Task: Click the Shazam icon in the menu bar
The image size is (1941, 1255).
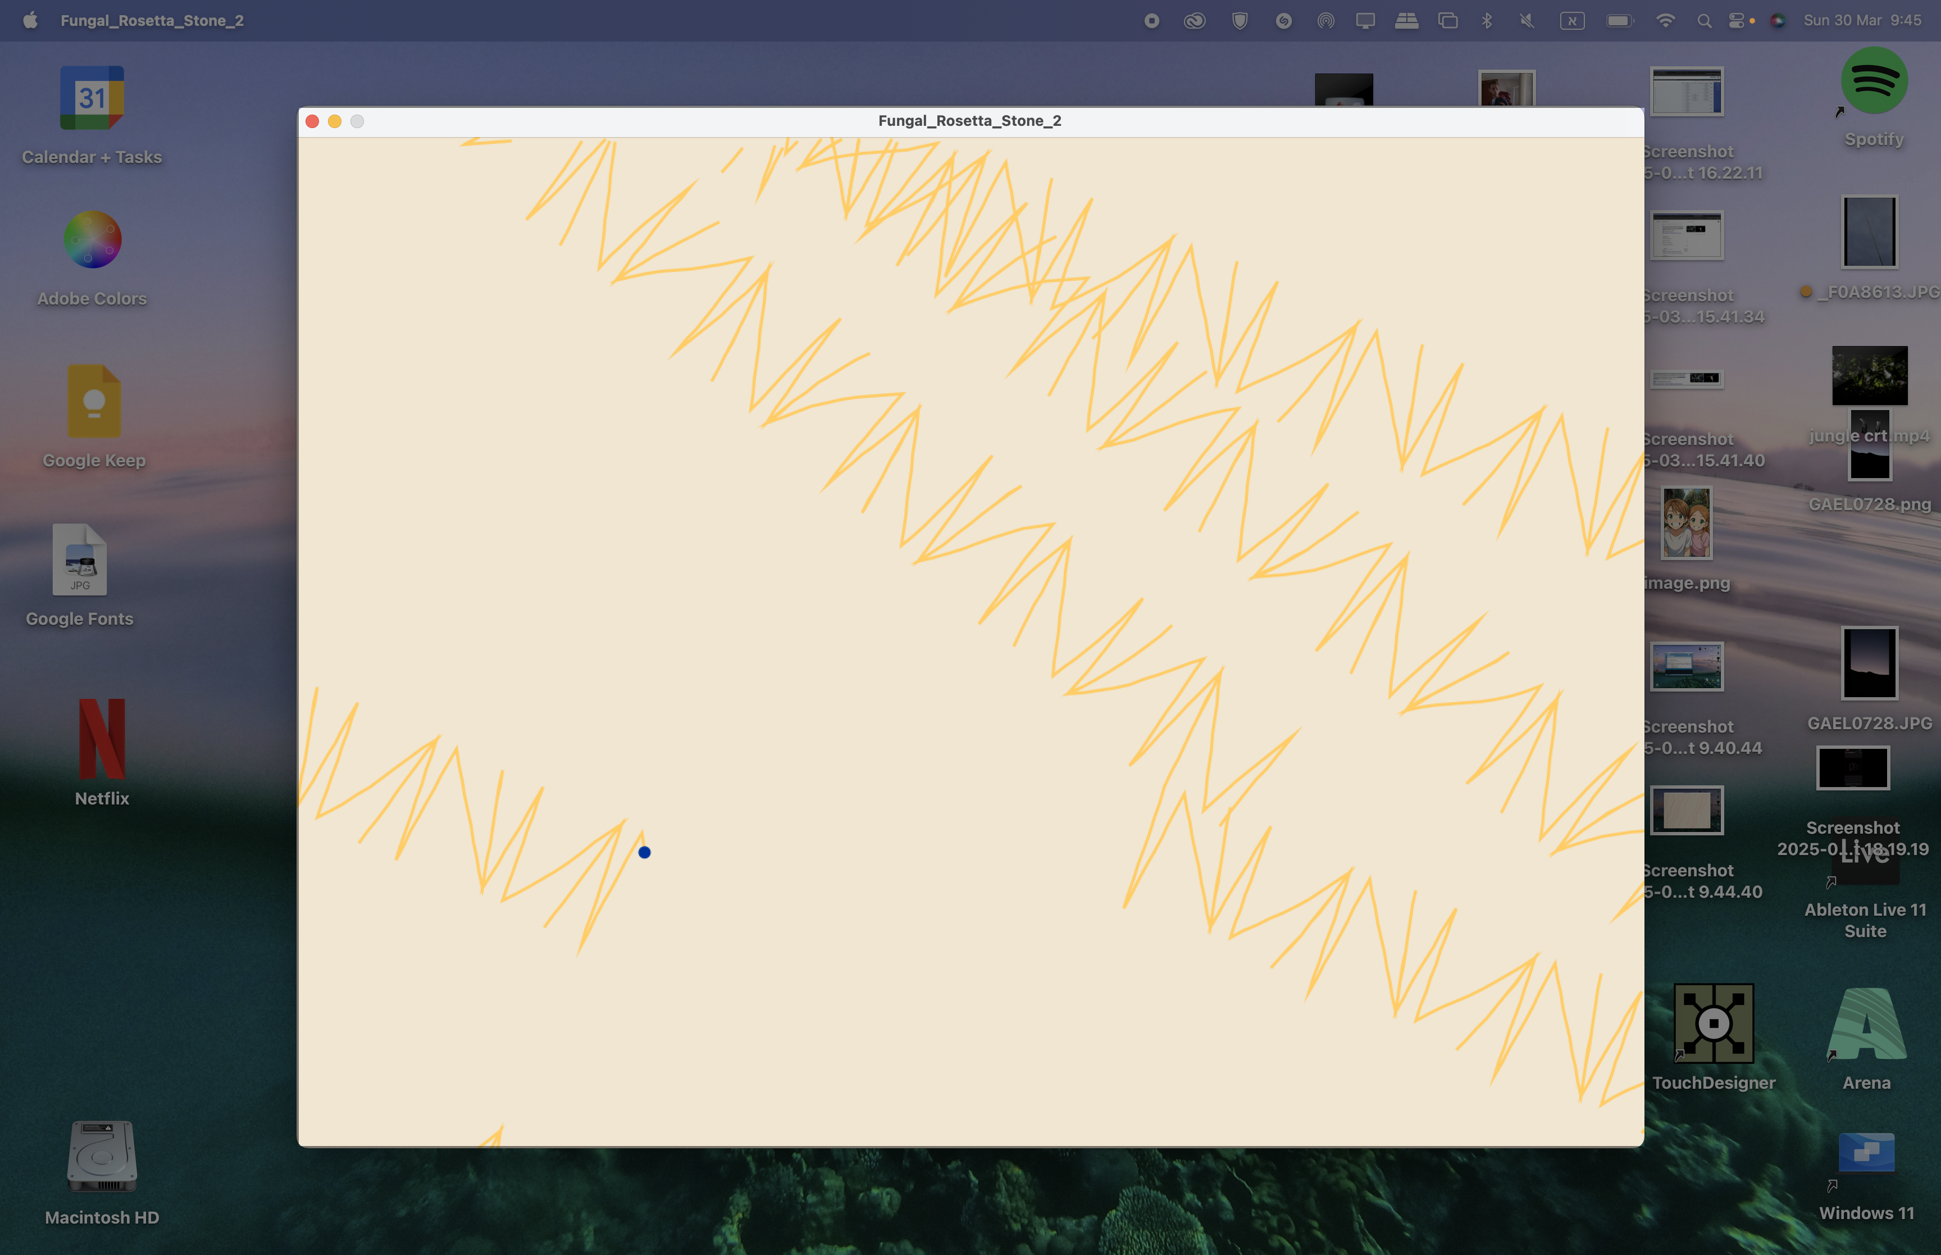Action: [x=1284, y=20]
